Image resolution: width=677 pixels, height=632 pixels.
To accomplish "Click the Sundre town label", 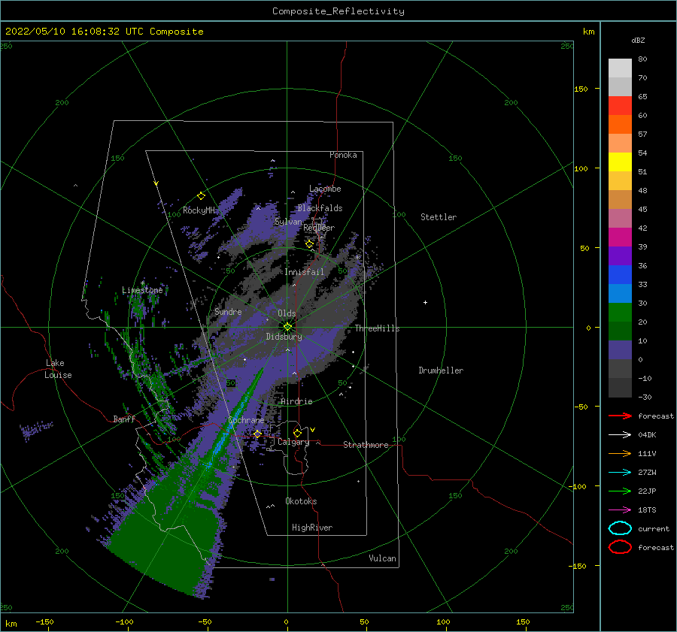I will (228, 311).
